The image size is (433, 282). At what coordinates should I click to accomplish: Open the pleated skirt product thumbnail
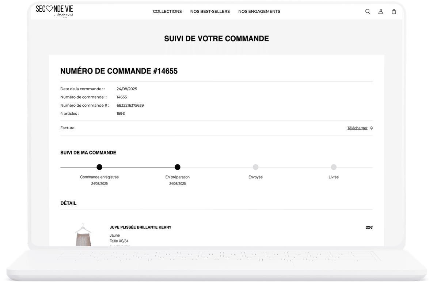83,235
